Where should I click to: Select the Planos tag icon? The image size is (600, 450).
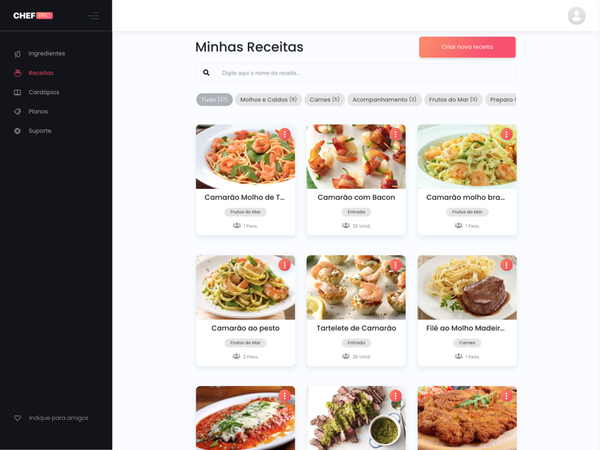(x=17, y=112)
